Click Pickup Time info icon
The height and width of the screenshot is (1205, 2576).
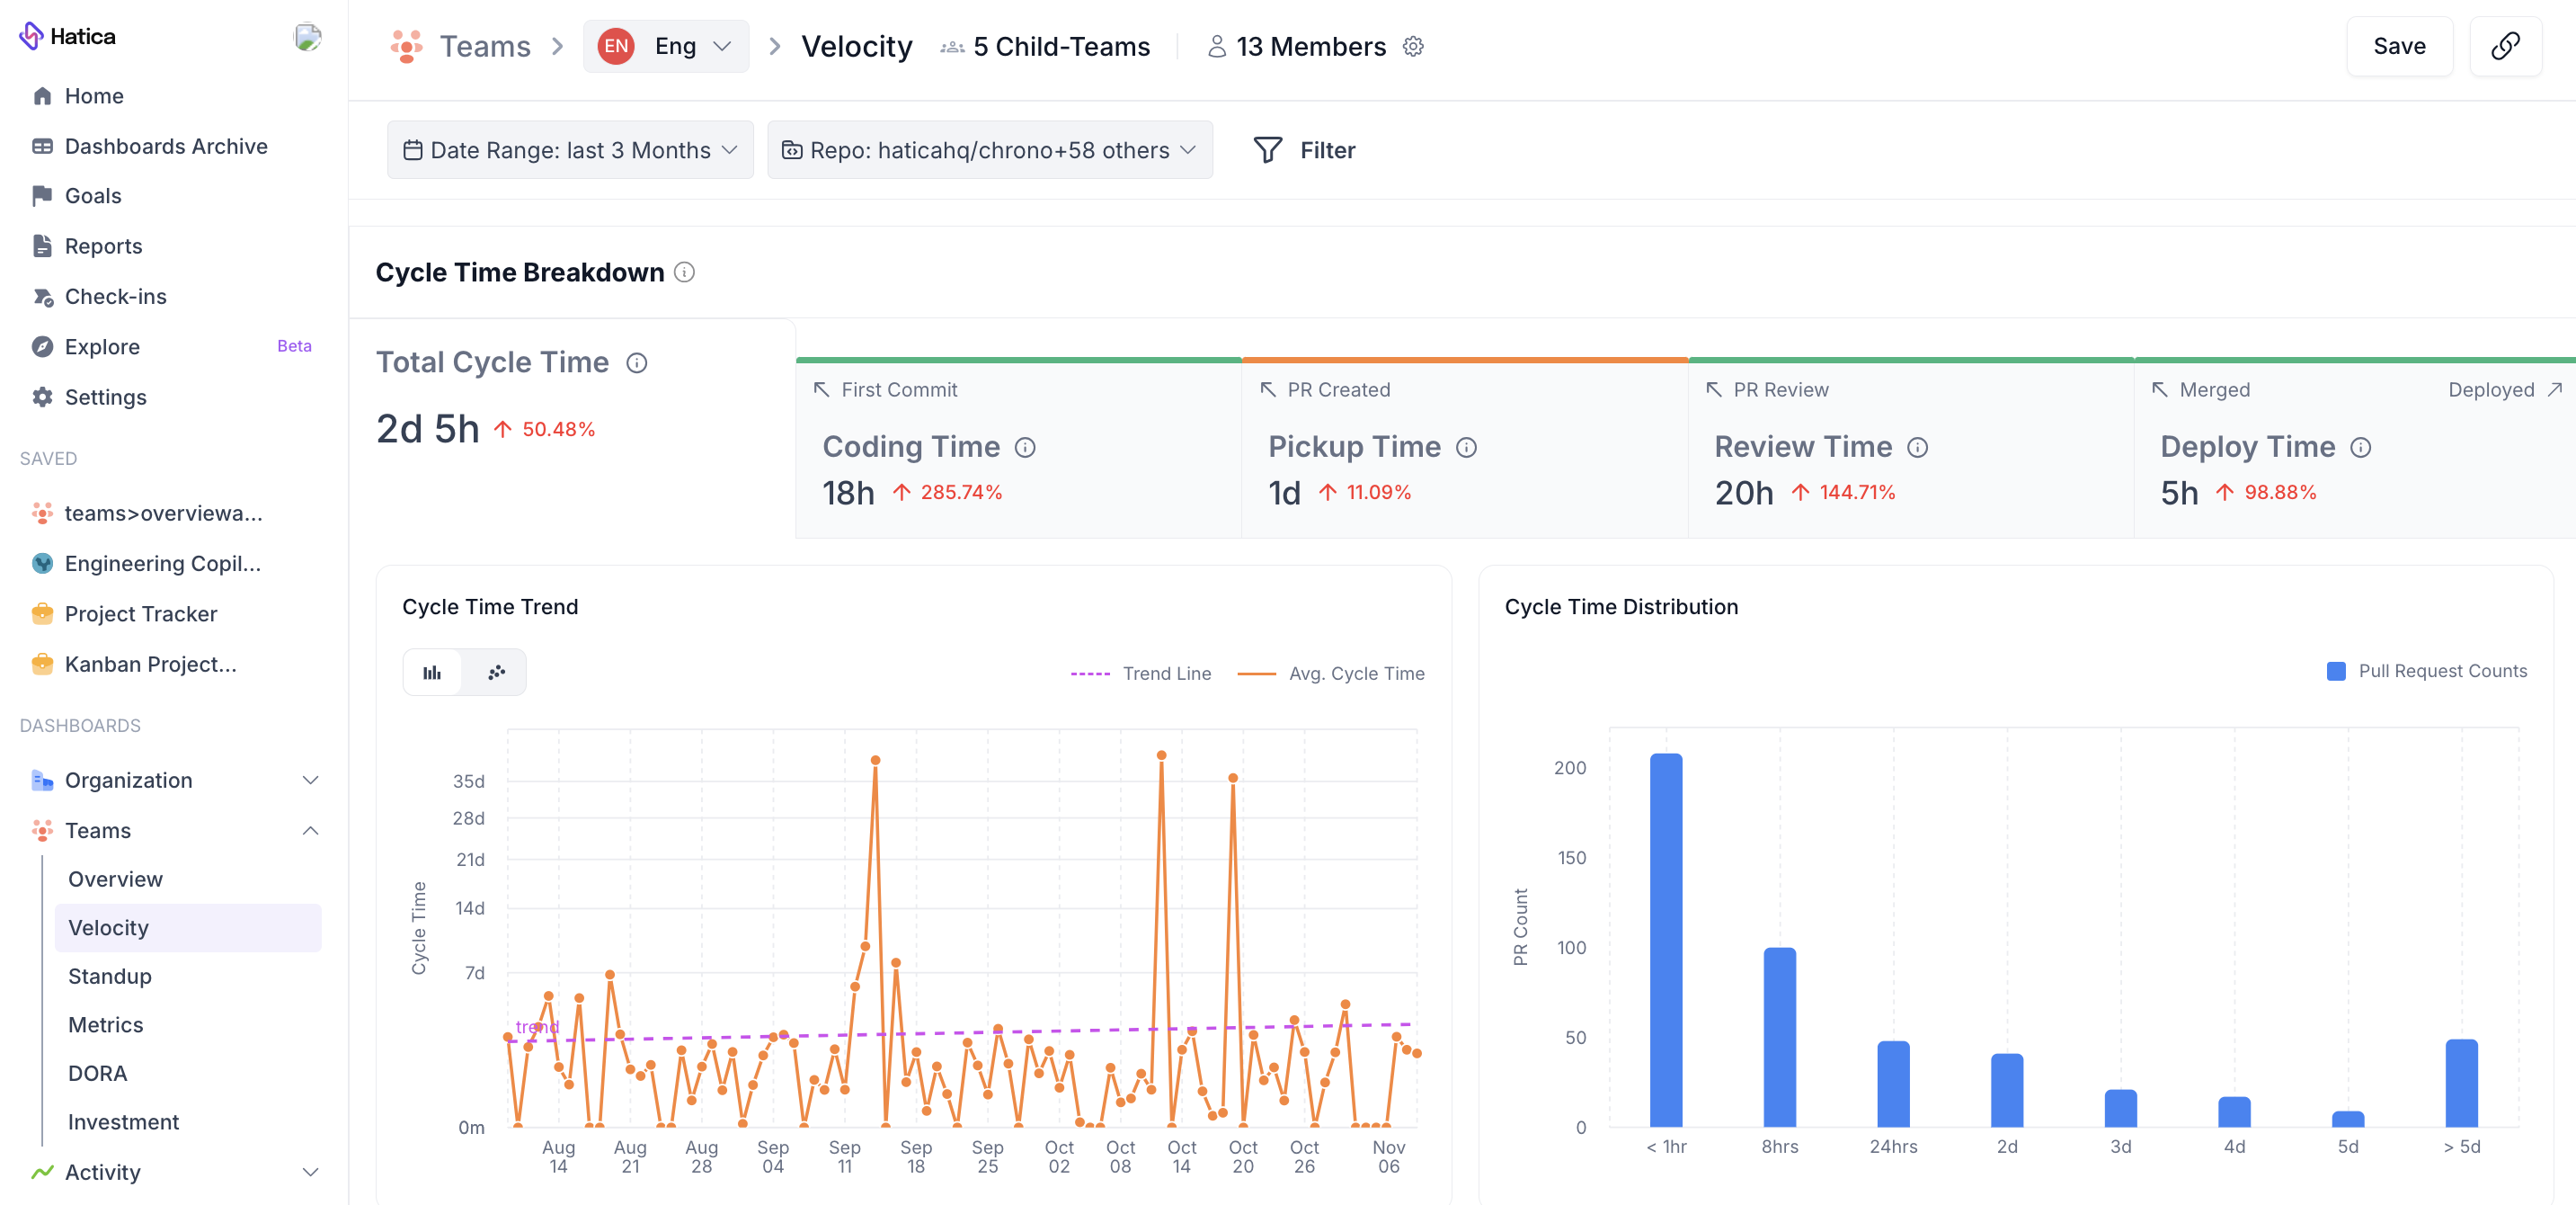(1466, 447)
